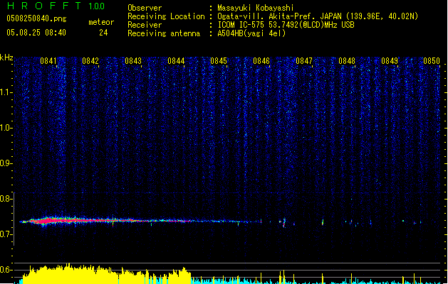Click the date stamp 05.08.25 08:40
The width and height of the screenshot is (448, 284).
[36, 33]
